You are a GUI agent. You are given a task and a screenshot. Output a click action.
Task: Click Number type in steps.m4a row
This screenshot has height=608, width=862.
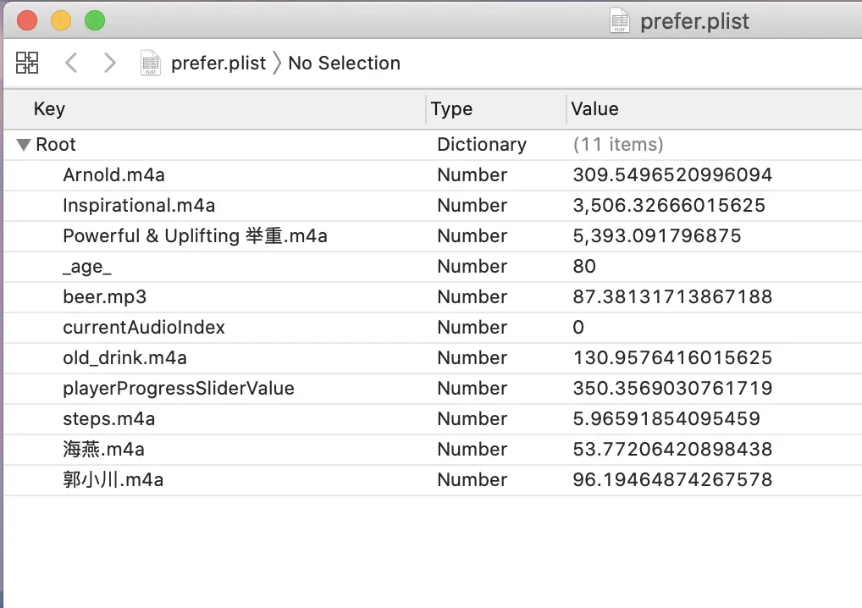click(472, 419)
